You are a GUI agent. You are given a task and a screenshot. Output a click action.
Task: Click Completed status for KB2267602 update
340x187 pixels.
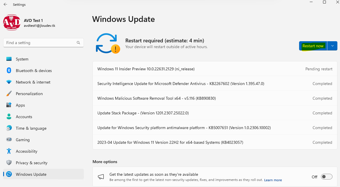(x=322, y=84)
